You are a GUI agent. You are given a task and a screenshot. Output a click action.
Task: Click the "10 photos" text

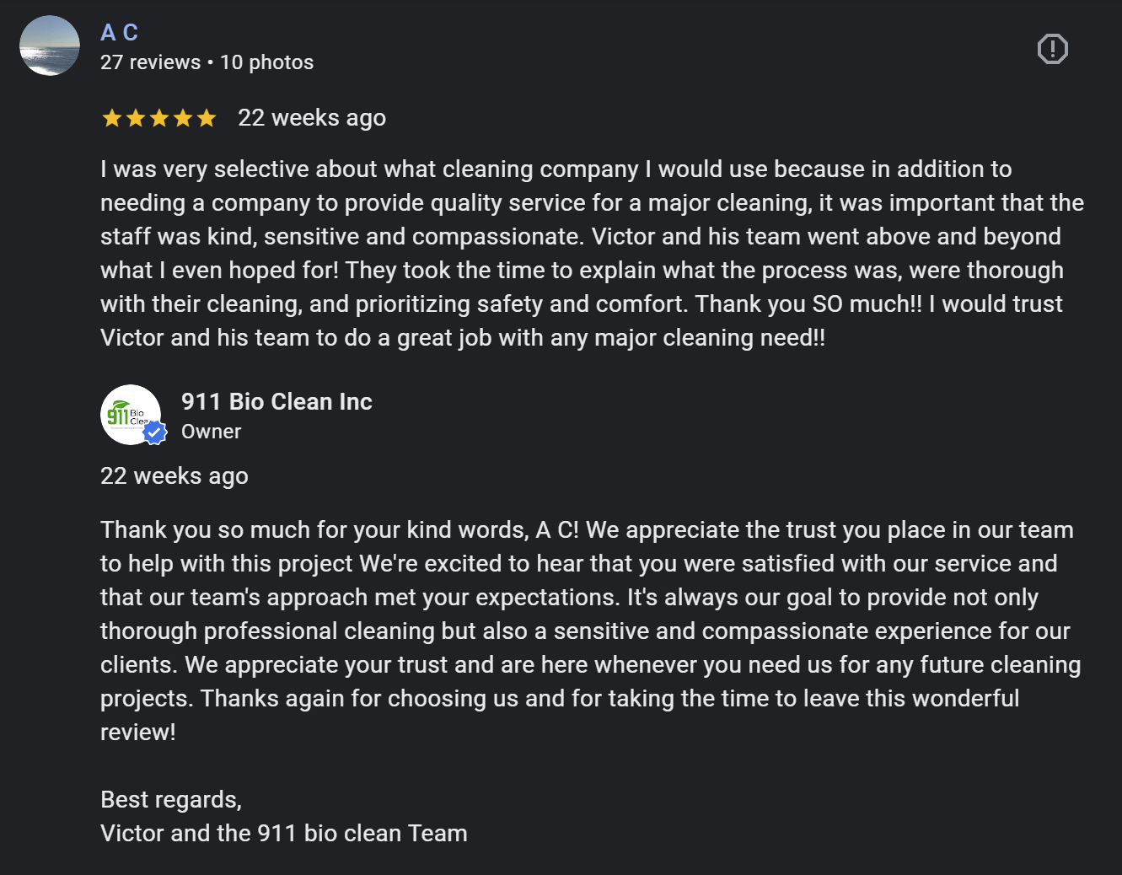pos(266,62)
